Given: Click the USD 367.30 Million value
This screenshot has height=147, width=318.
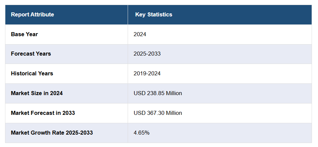Looking at the screenshot, I should tap(158, 113).
